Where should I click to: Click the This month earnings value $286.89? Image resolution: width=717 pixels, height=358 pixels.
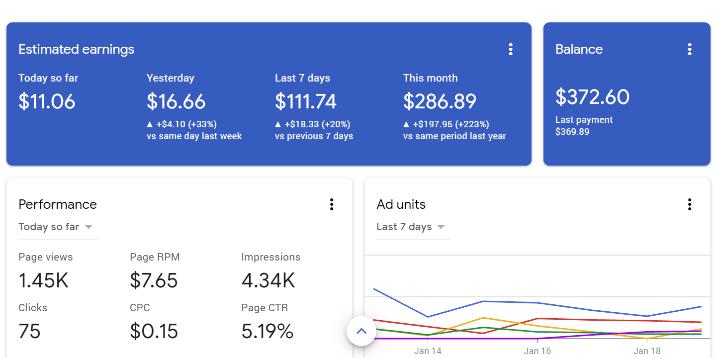tap(440, 101)
